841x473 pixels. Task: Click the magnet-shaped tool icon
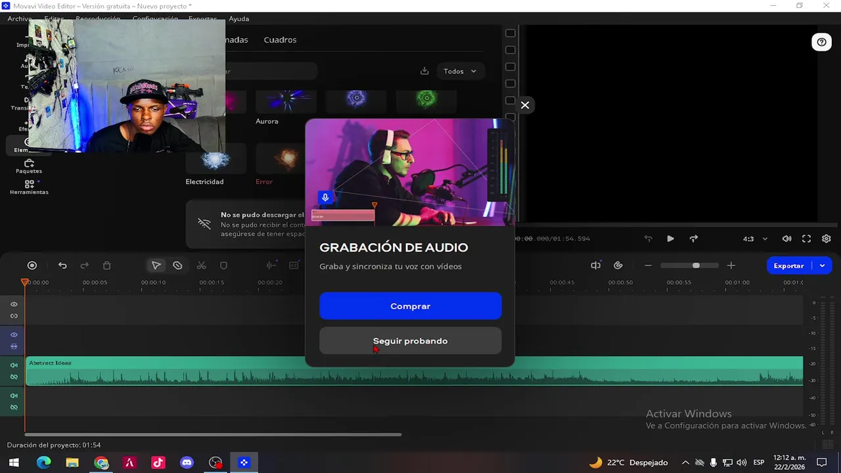(x=618, y=265)
